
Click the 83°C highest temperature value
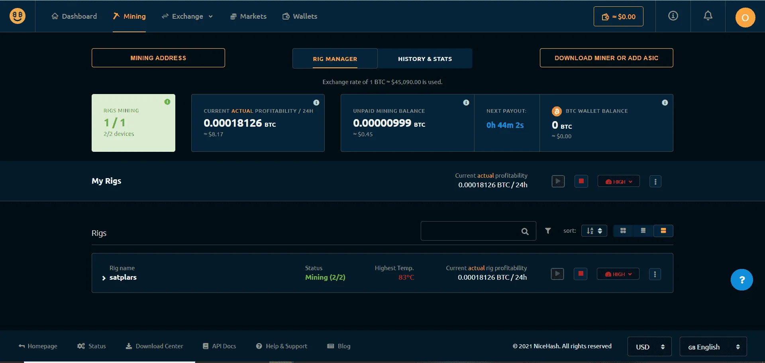[406, 277]
